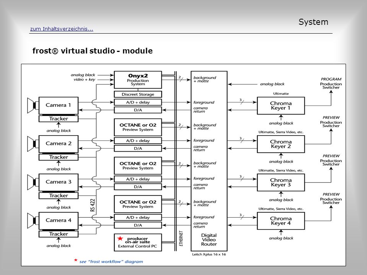Click the "frost® virtual studio - module" title
The image size is (367, 275).
pyautogui.click(x=93, y=51)
